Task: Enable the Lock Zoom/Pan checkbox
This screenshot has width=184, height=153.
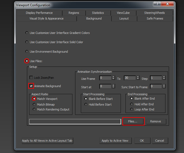Action: (31, 77)
